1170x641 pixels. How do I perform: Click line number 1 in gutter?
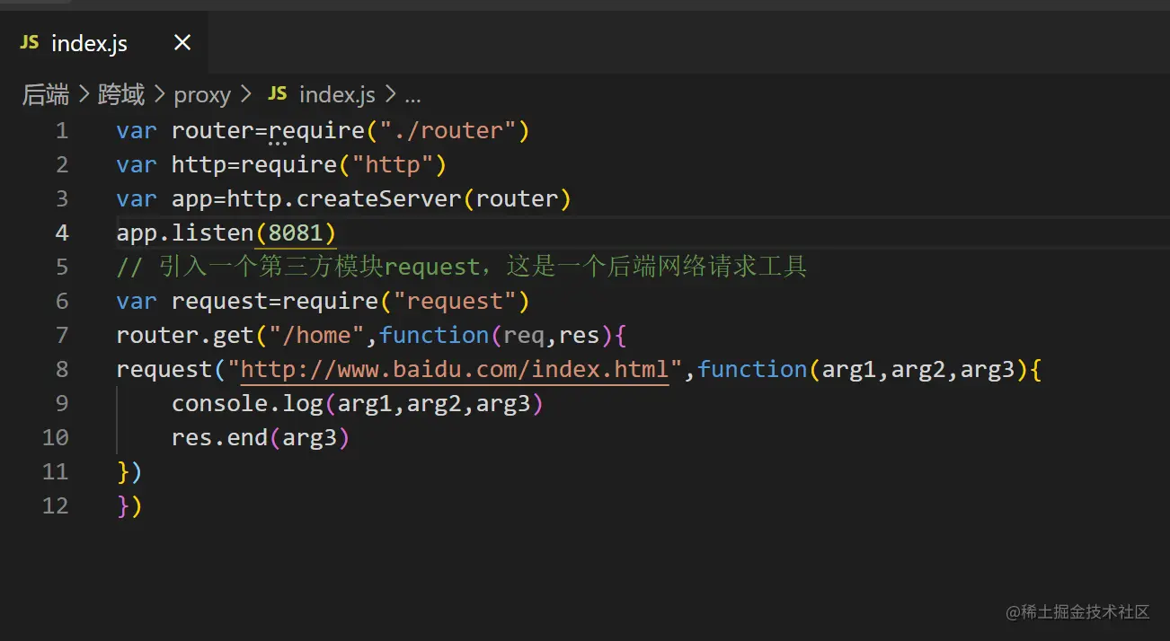(61, 131)
